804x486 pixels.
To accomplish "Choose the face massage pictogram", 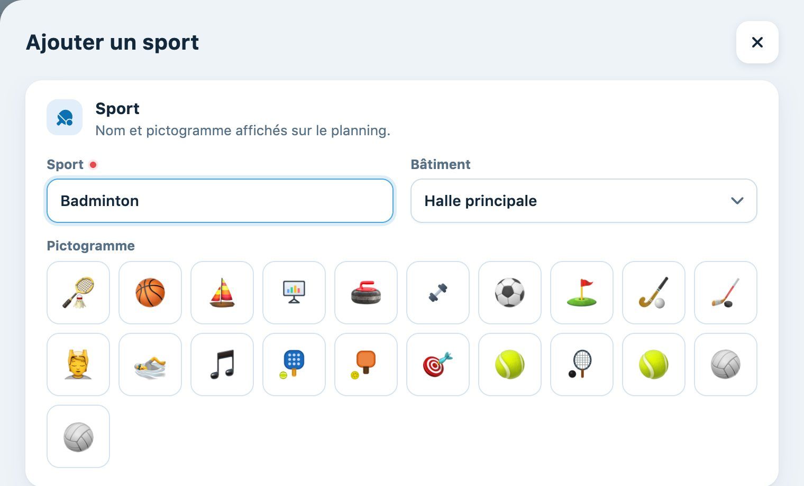I will pos(78,364).
